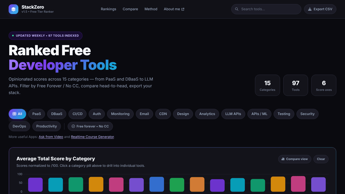Filter by DevOps category
The height and width of the screenshot is (194, 345).
[x=19, y=126]
